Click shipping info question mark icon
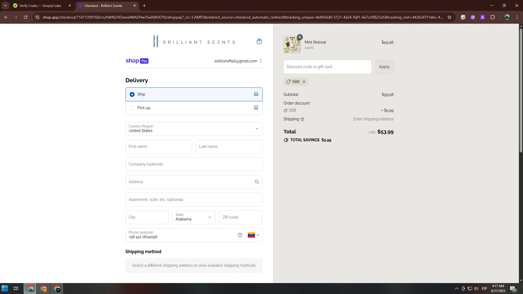The height and width of the screenshot is (294, 523). pyautogui.click(x=302, y=119)
